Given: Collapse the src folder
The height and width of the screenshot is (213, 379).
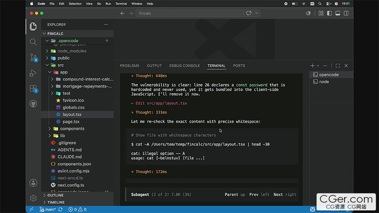Looking at the screenshot, I should [78, 65].
